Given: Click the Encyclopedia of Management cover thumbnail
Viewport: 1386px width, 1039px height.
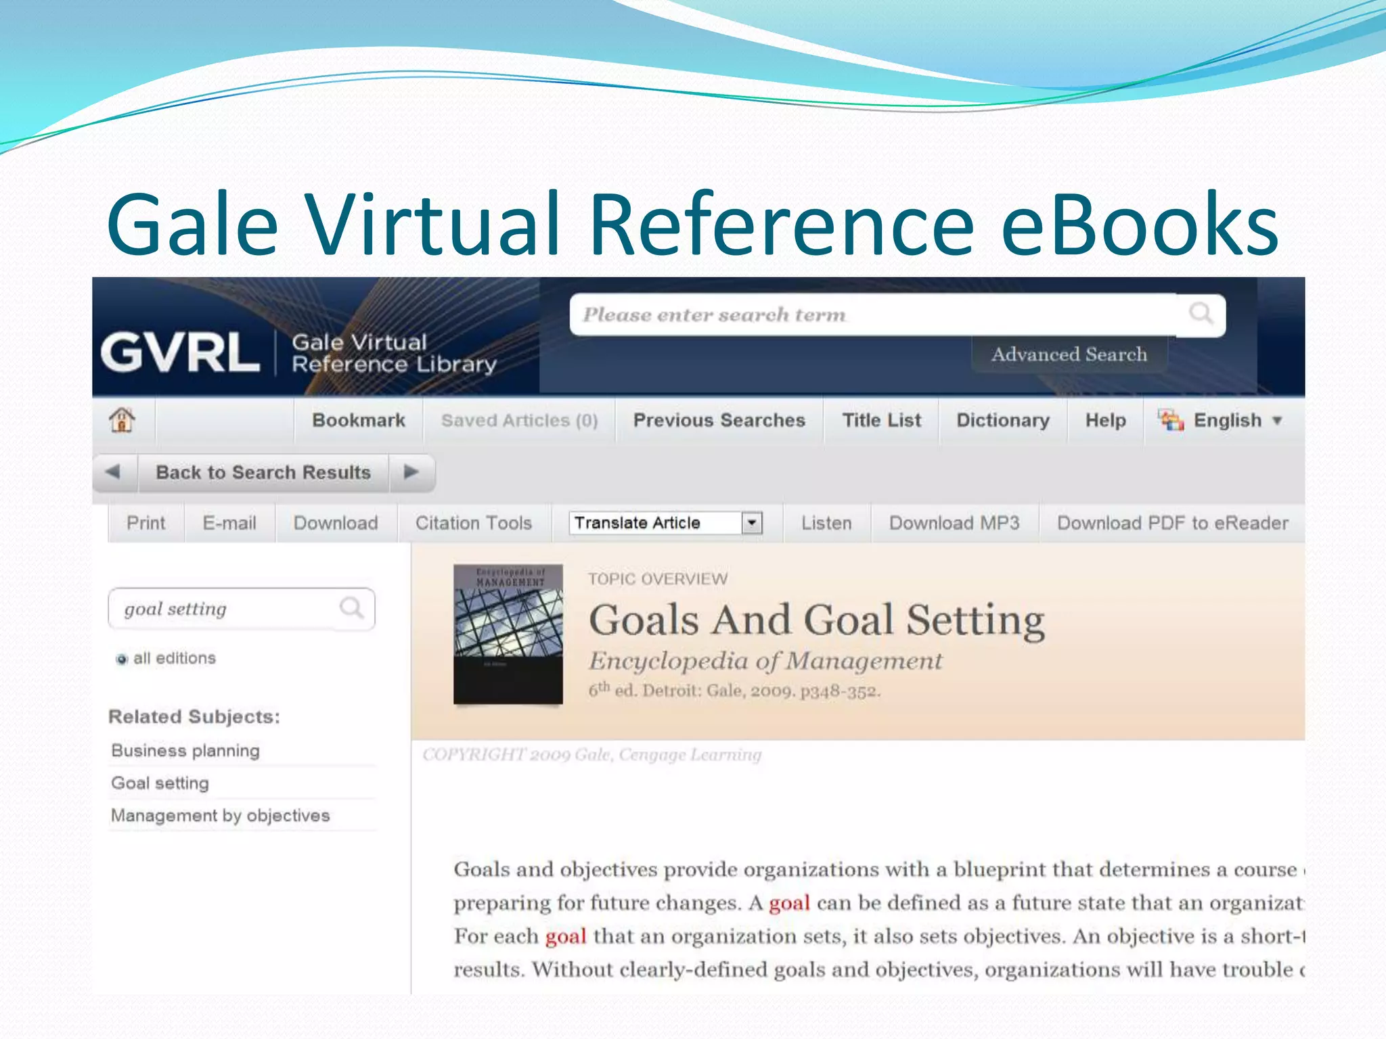Looking at the screenshot, I should pyautogui.click(x=508, y=634).
